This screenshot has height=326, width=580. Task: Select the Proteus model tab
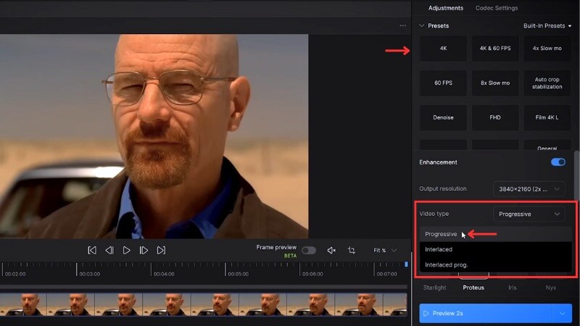pos(473,288)
